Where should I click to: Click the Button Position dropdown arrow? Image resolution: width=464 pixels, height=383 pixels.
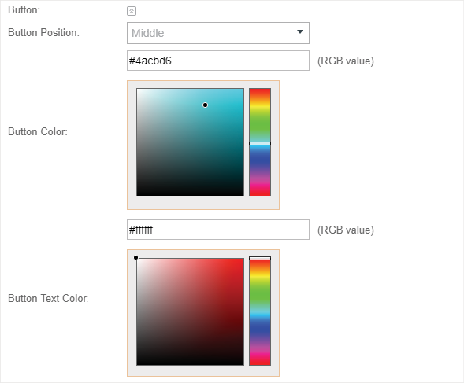pyautogui.click(x=300, y=32)
